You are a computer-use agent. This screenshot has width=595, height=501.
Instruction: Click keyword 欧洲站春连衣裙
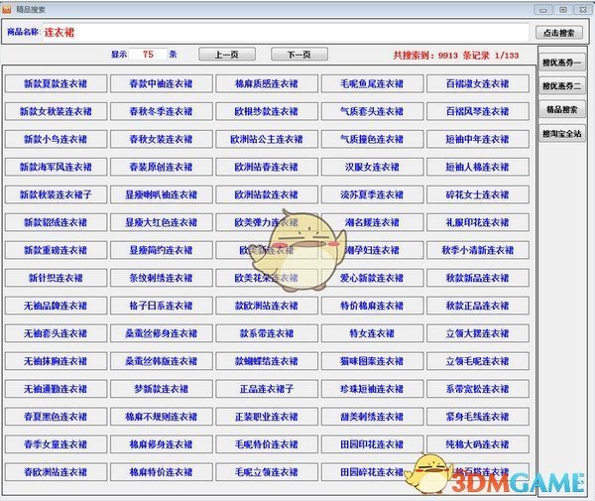[267, 167]
